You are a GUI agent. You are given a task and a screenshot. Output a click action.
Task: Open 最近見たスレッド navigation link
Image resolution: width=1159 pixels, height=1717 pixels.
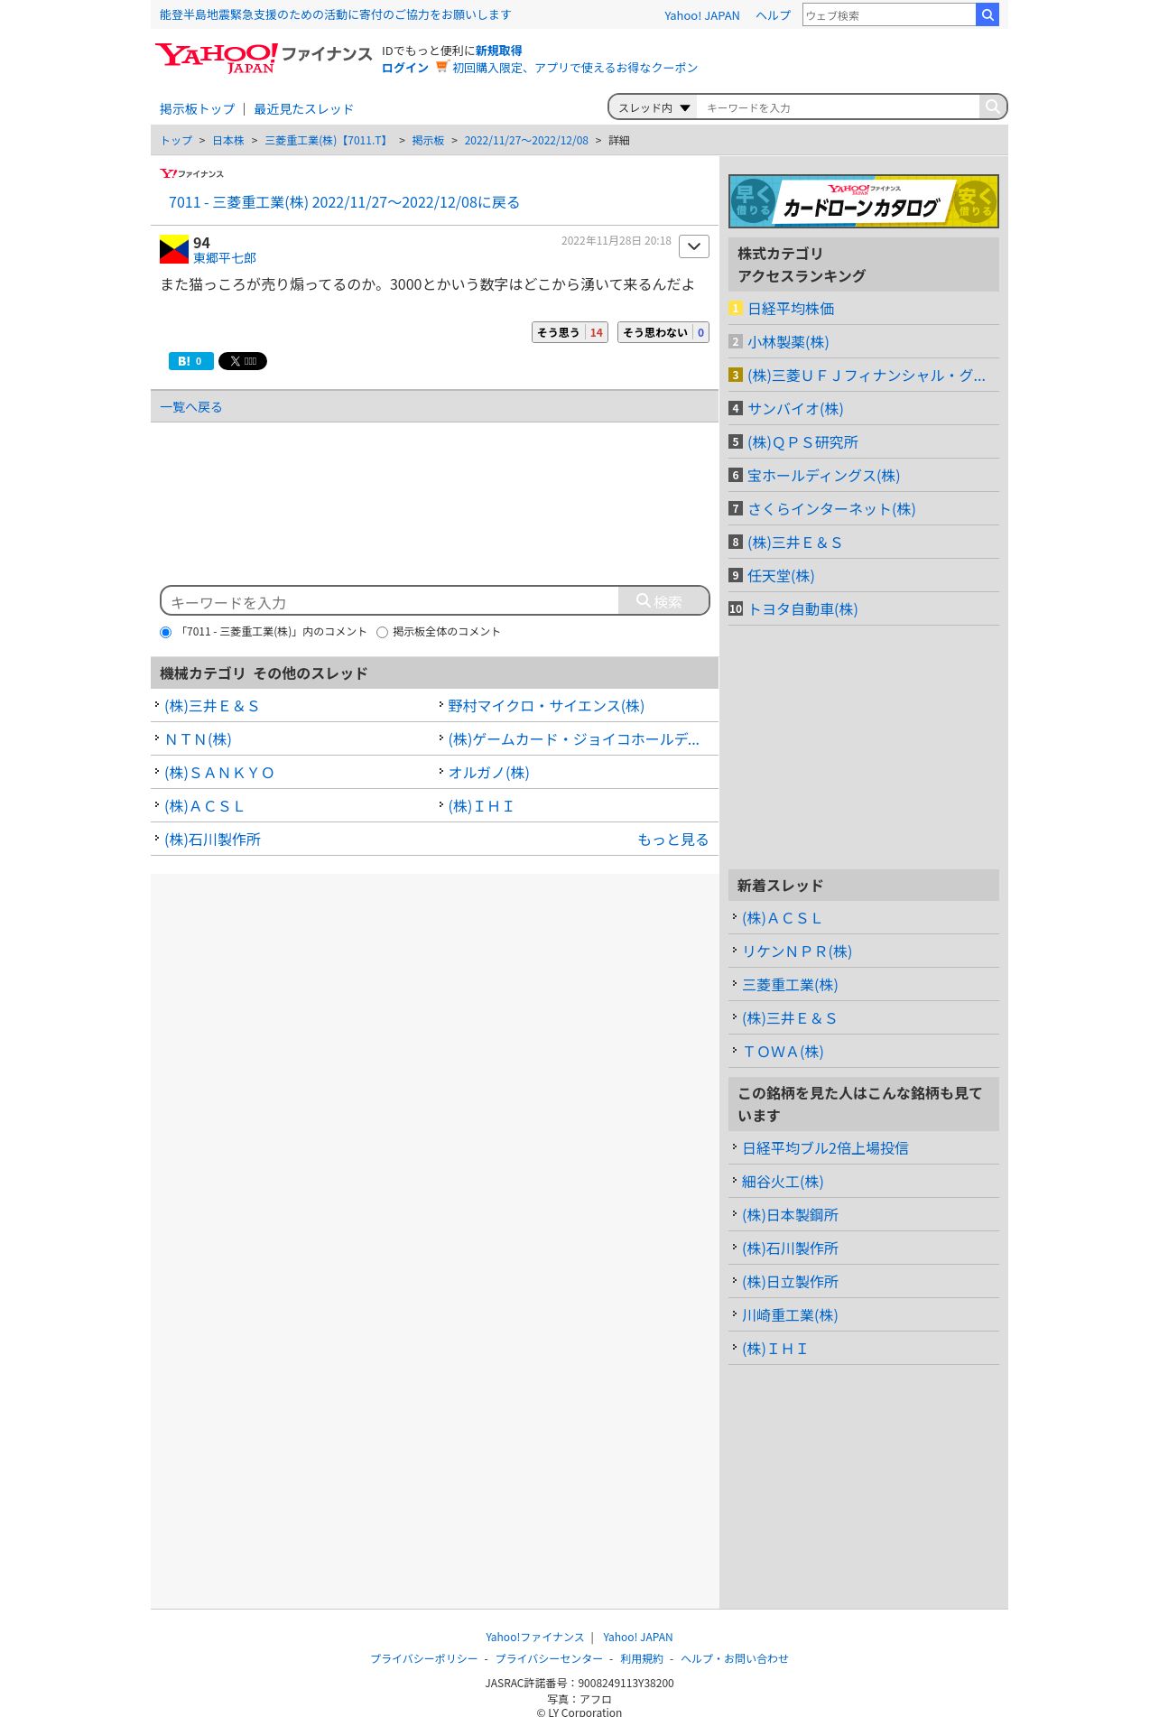pos(303,109)
